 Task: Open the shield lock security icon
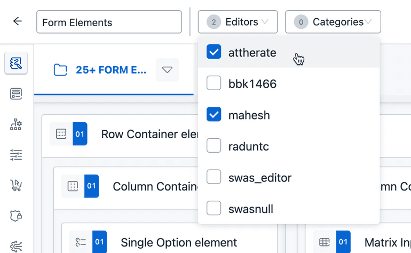coord(16,216)
